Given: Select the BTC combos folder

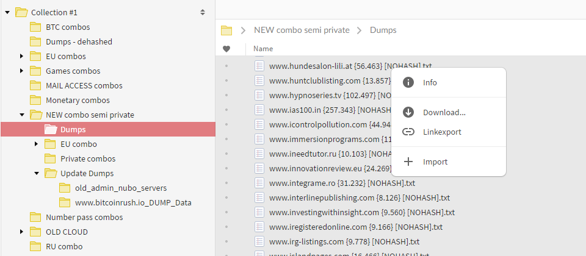Looking at the screenshot, I should click(68, 27).
